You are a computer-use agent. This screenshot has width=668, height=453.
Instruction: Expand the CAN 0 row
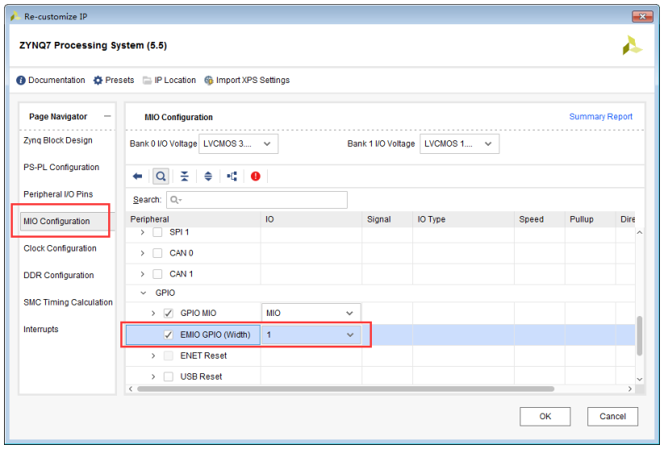143,253
